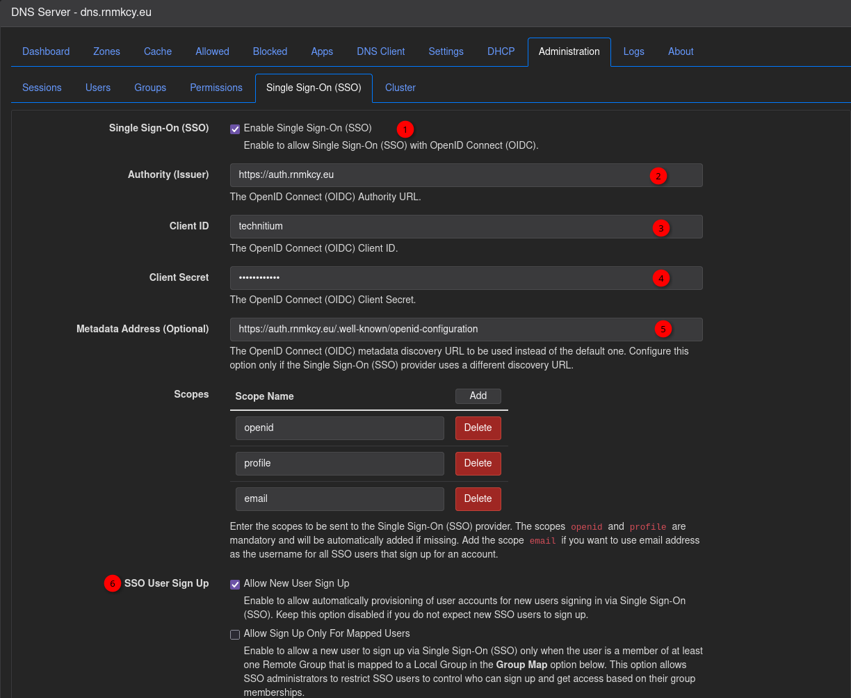Open the DHCP tab
This screenshot has width=851, height=698.
501,51
